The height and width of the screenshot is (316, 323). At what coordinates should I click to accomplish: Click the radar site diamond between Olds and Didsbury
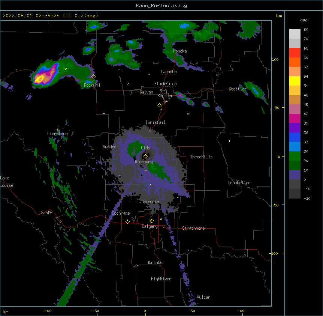146,156
